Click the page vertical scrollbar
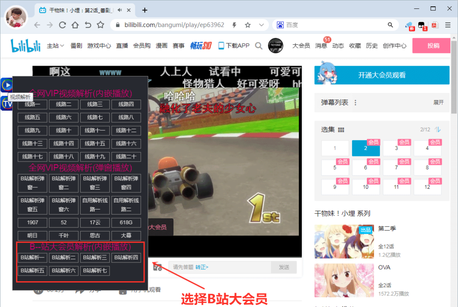 click(454, 77)
